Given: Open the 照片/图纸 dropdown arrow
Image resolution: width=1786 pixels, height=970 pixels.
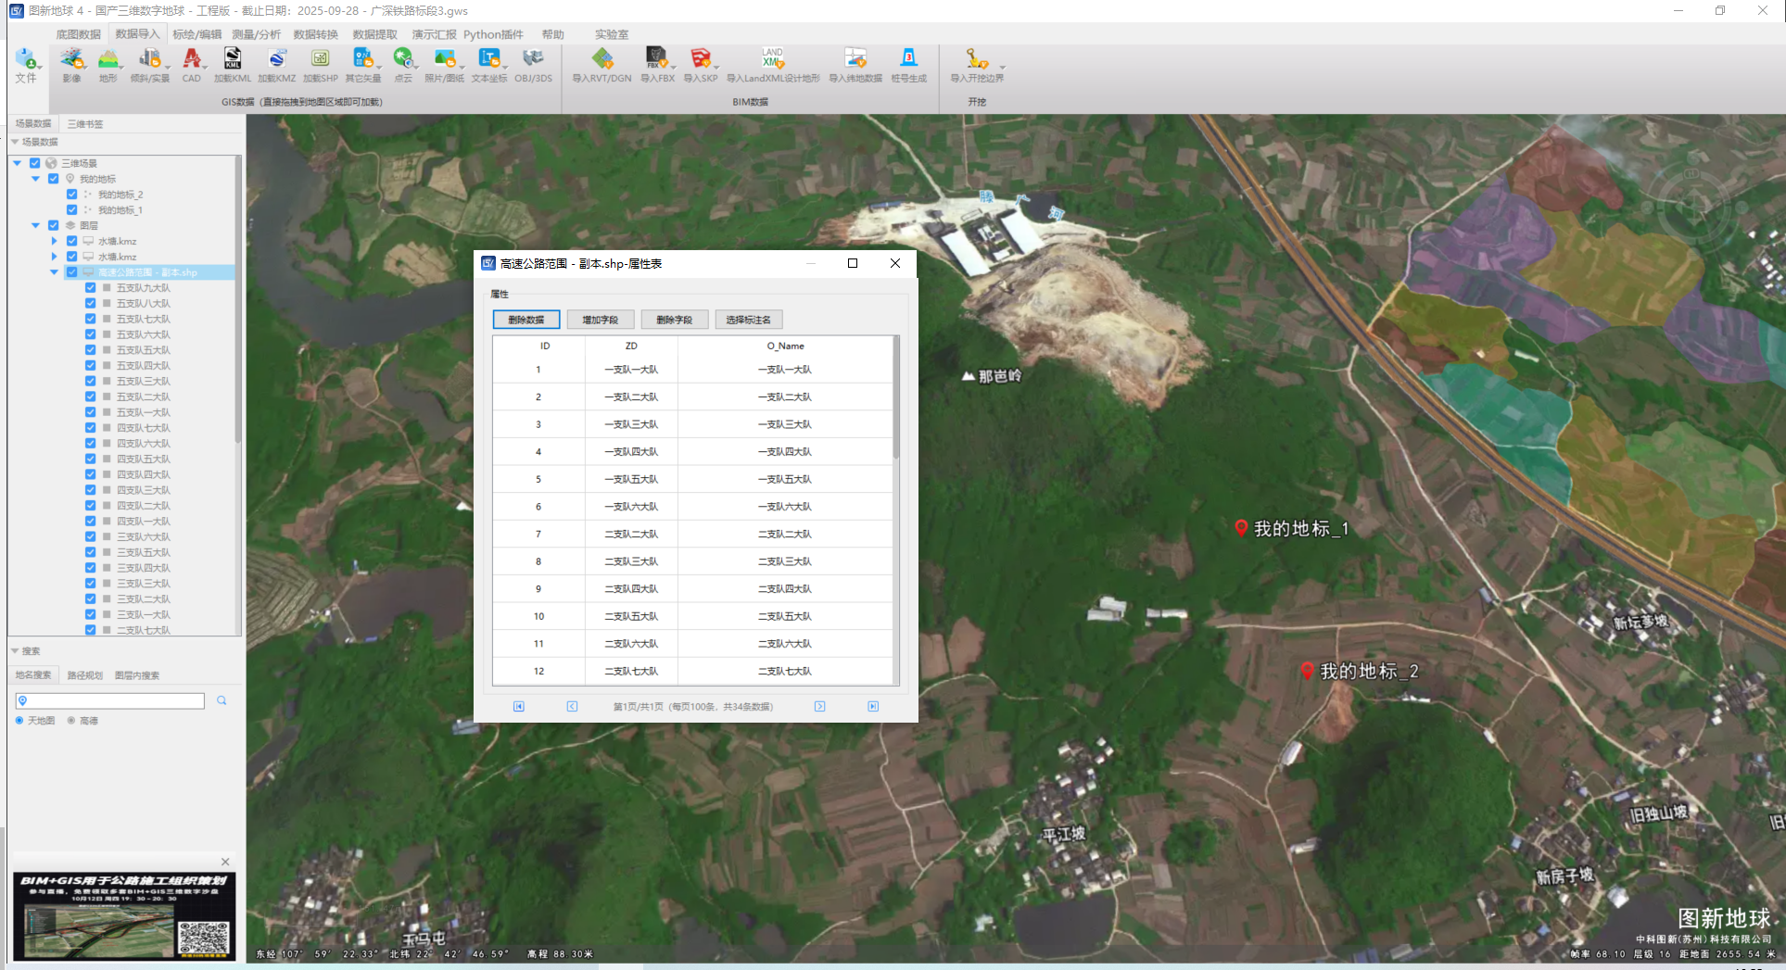Looking at the screenshot, I should coord(461,68).
